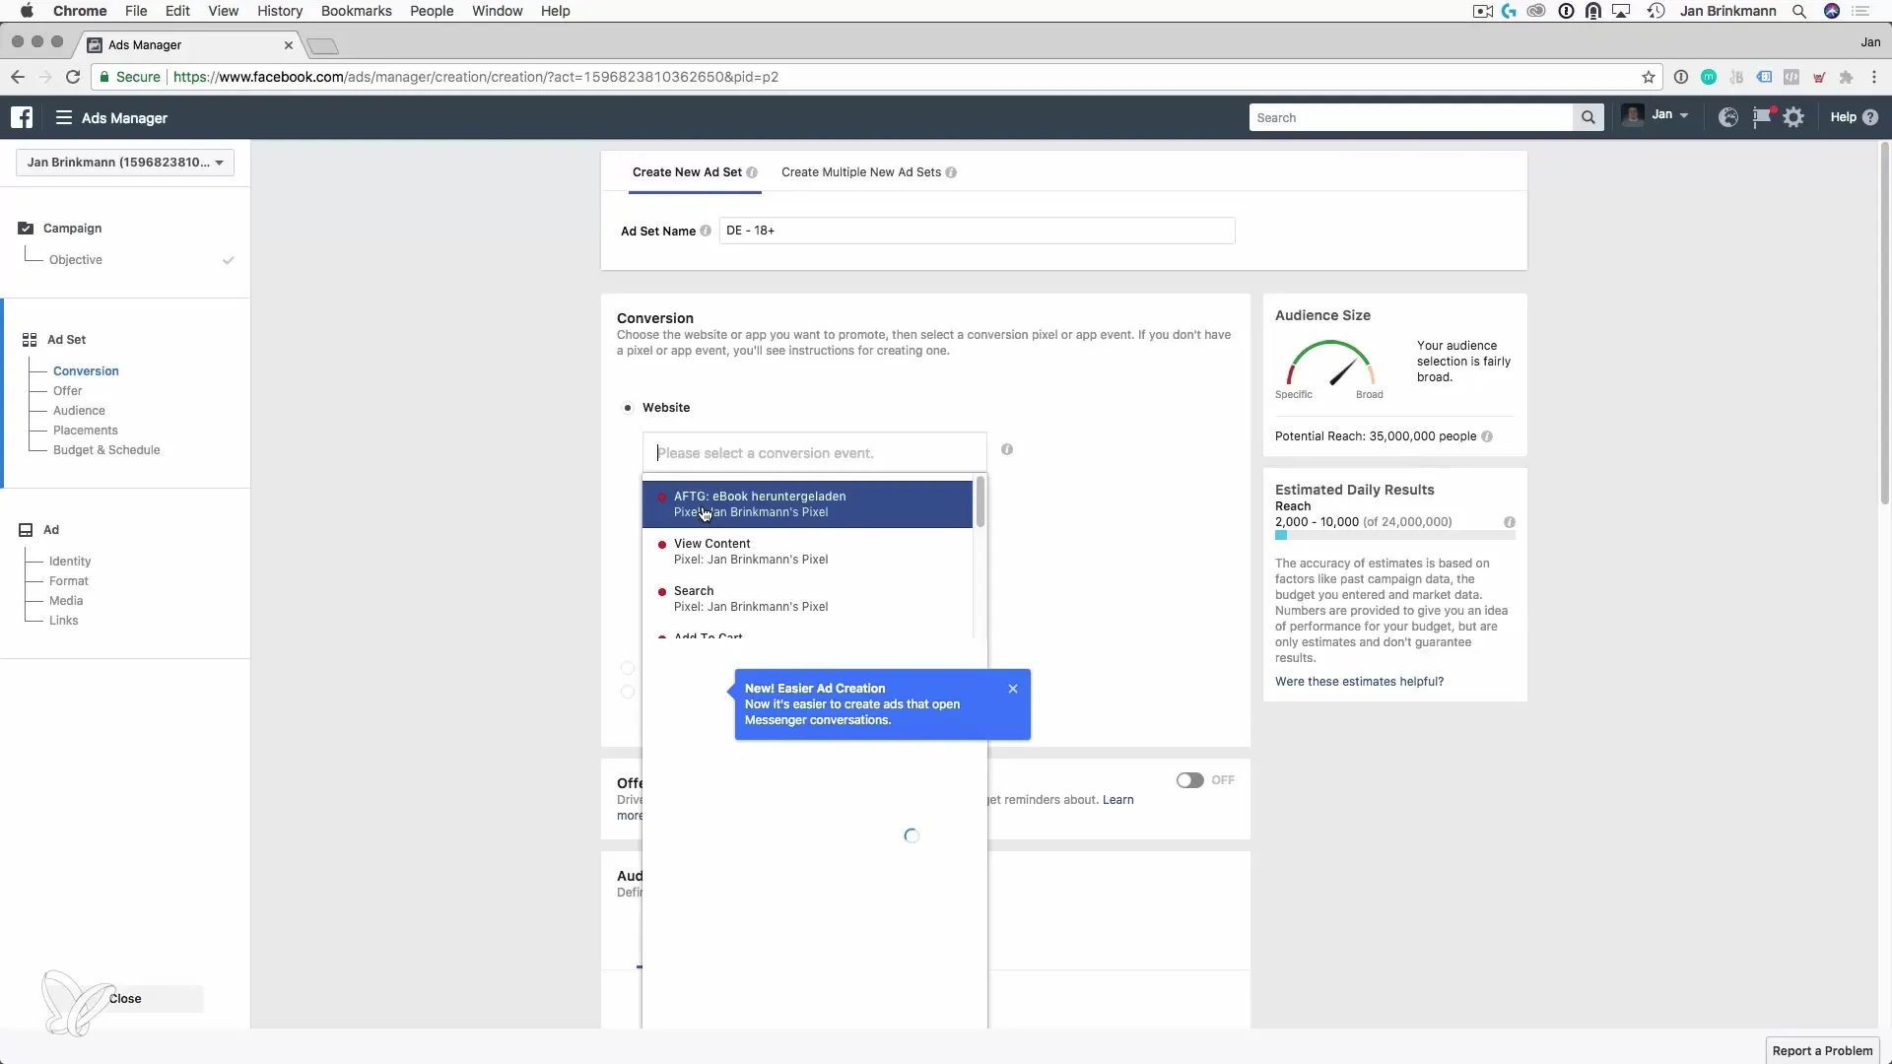Click info icon next to Create Multiple New Ad Sets
This screenshot has width=1892, height=1064.
coord(951,172)
